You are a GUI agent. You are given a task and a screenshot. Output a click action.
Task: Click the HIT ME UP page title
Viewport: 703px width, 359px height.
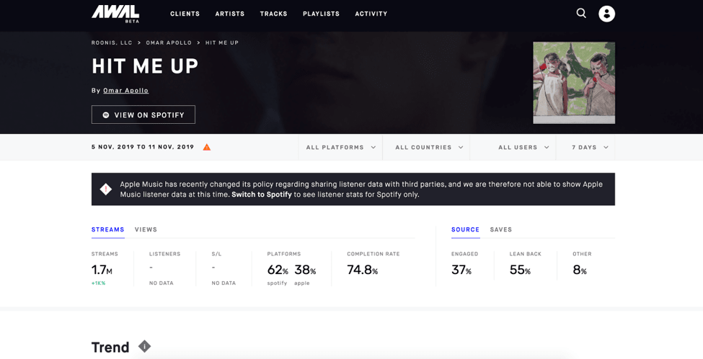click(145, 66)
